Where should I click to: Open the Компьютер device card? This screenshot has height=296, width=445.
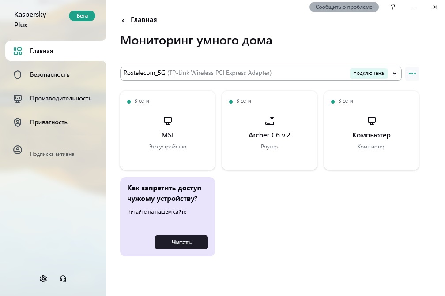point(371,130)
